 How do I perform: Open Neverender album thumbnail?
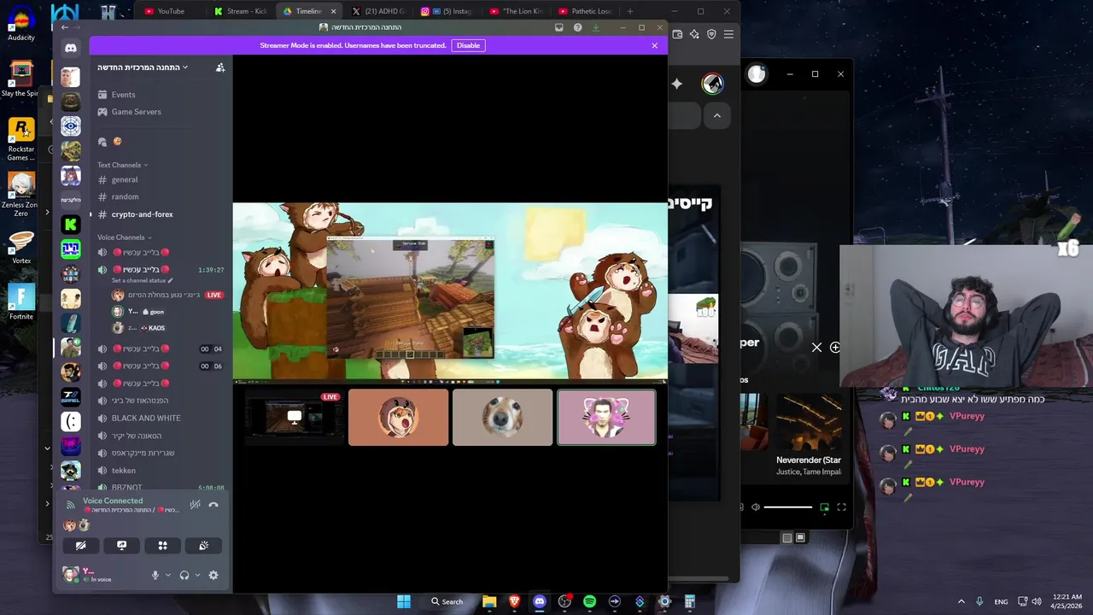(809, 422)
